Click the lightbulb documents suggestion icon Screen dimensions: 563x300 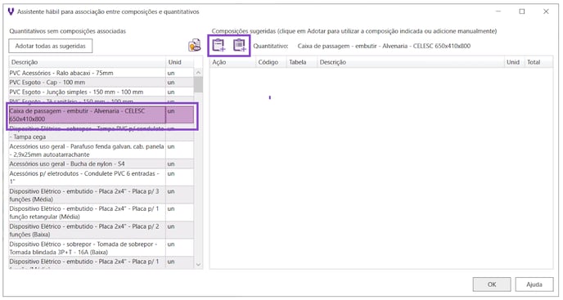[195, 46]
